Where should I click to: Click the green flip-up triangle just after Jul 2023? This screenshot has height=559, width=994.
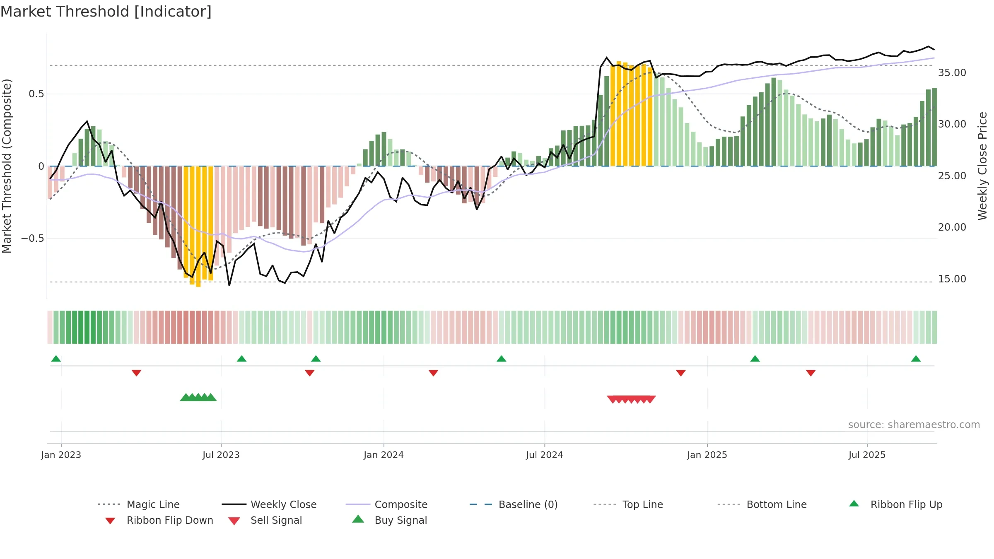[241, 359]
